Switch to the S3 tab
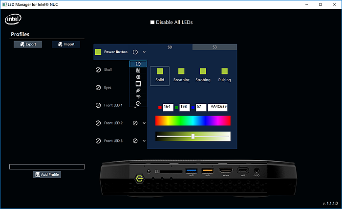Image resolution: width=342 pixels, height=209 pixels. tap(214, 47)
